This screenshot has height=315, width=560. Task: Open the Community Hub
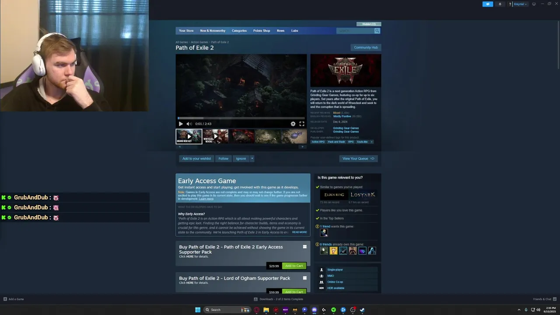366,47
